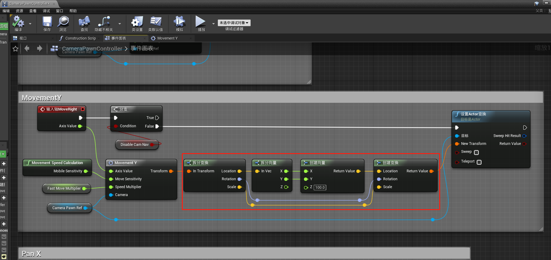Expand the play options dropdown arrow
The height and width of the screenshot is (260, 551).
(214, 23)
